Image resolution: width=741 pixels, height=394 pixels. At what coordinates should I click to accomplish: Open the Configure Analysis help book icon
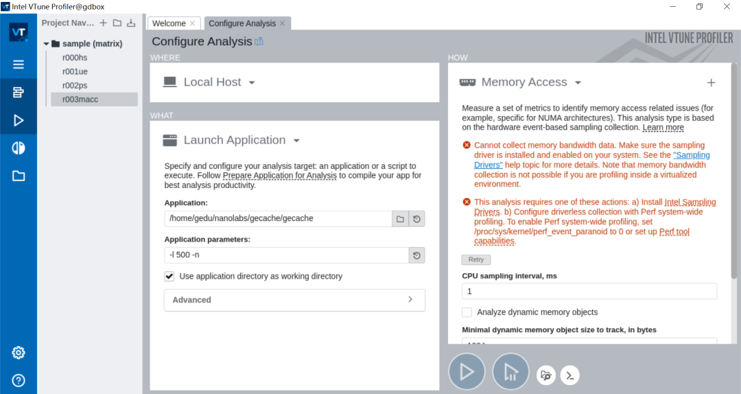(259, 42)
